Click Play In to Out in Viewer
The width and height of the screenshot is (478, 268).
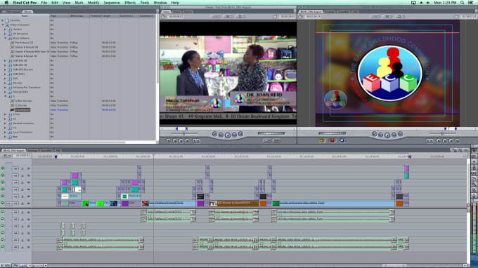pyautogui.click(x=221, y=135)
